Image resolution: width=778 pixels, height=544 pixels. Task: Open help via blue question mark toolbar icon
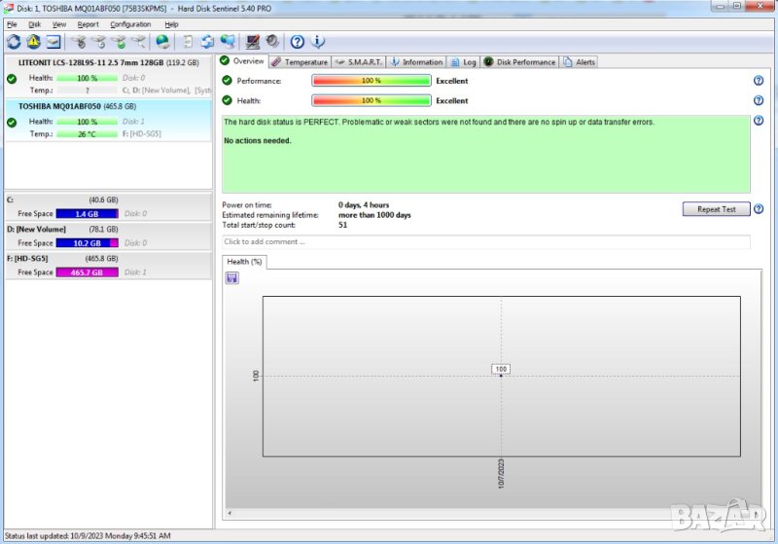[298, 42]
